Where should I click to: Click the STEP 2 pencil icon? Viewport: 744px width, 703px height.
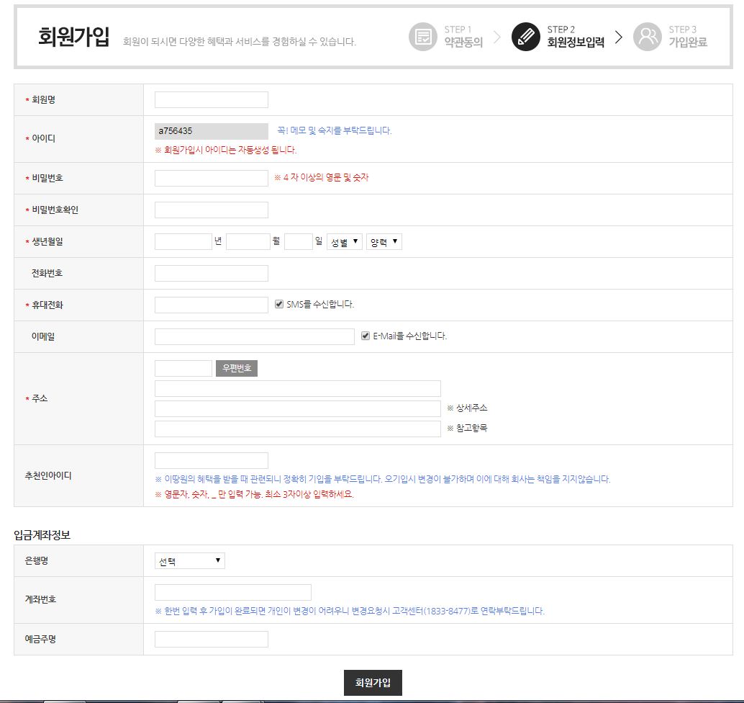coord(526,37)
